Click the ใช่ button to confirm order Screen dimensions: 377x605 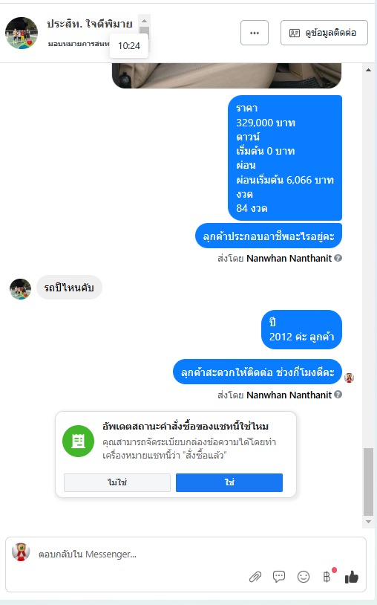coord(229,482)
